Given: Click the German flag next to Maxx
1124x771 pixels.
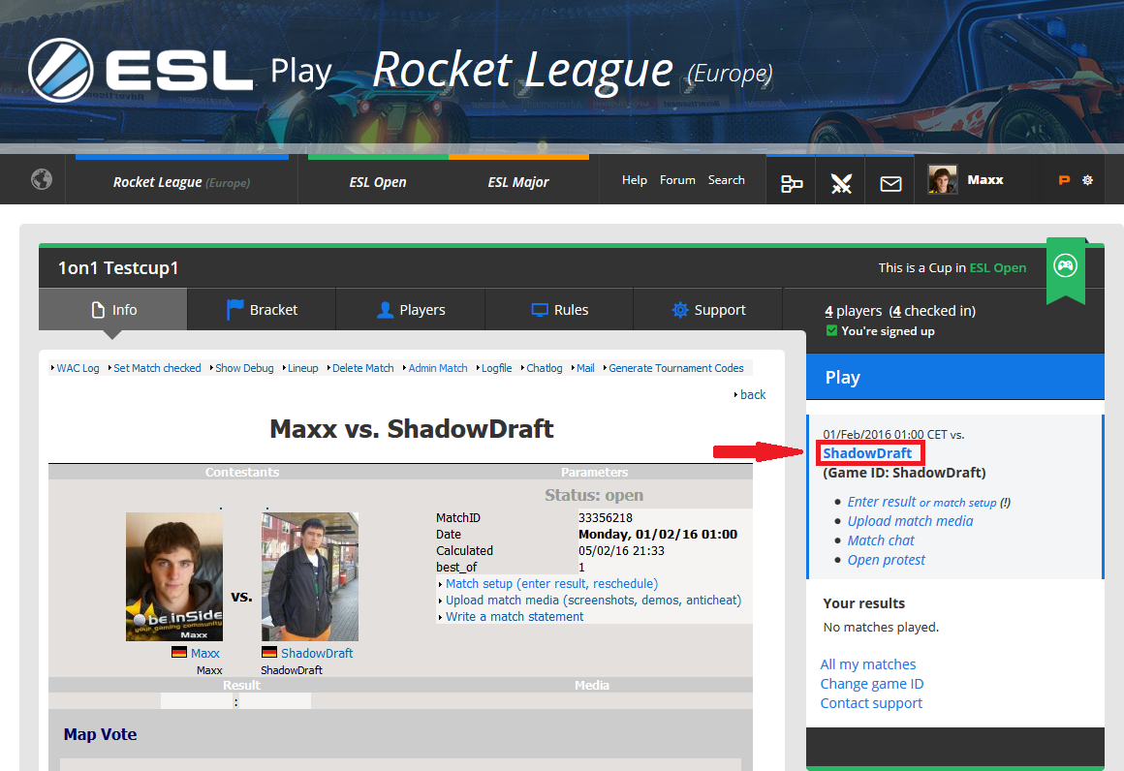Looking at the screenshot, I should 178,652.
